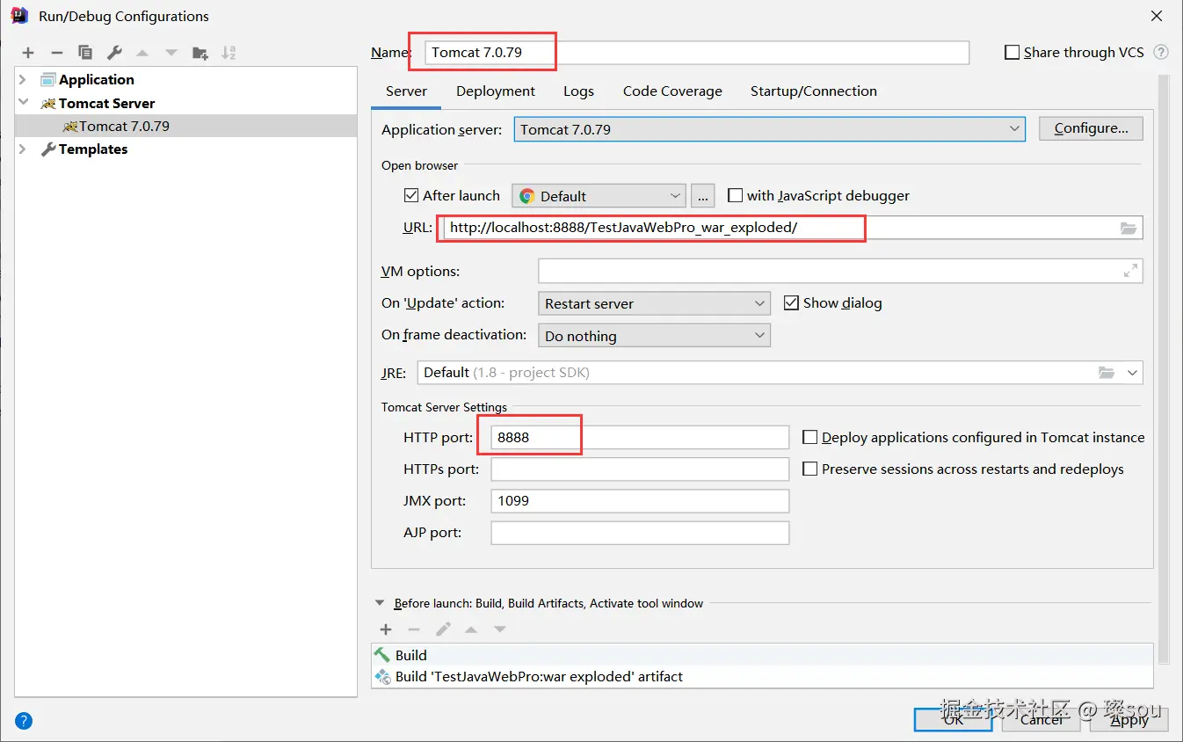Image resolution: width=1183 pixels, height=742 pixels.
Task: Click the Build hammer icon
Action: (x=382, y=655)
